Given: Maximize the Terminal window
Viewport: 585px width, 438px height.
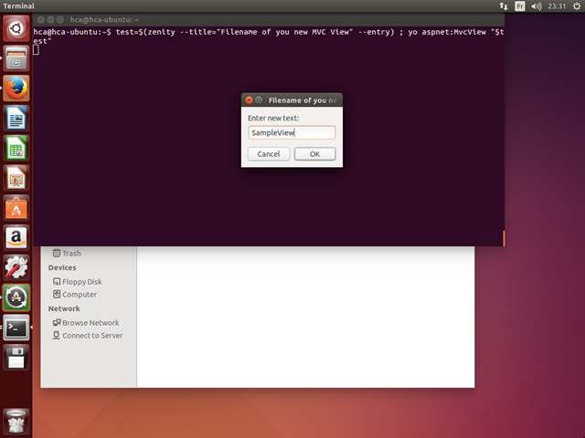Looking at the screenshot, I should coord(60,20).
